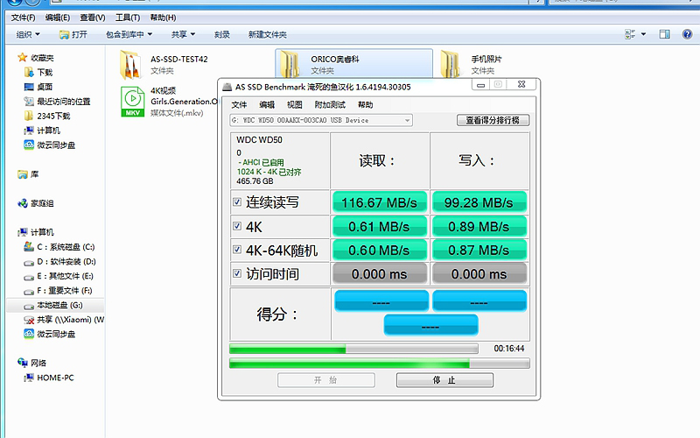Open Explorer 编辑(E) menu
Image resolution: width=700 pixels, height=438 pixels.
pyautogui.click(x=58, y=18)
